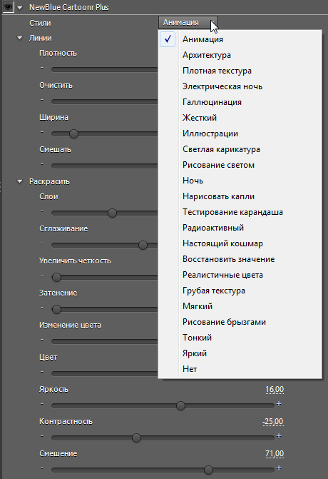The height and width of the screenshot is (479, 328).
Task: Click the Ширина slider handle
Action: tap(73, 133)
